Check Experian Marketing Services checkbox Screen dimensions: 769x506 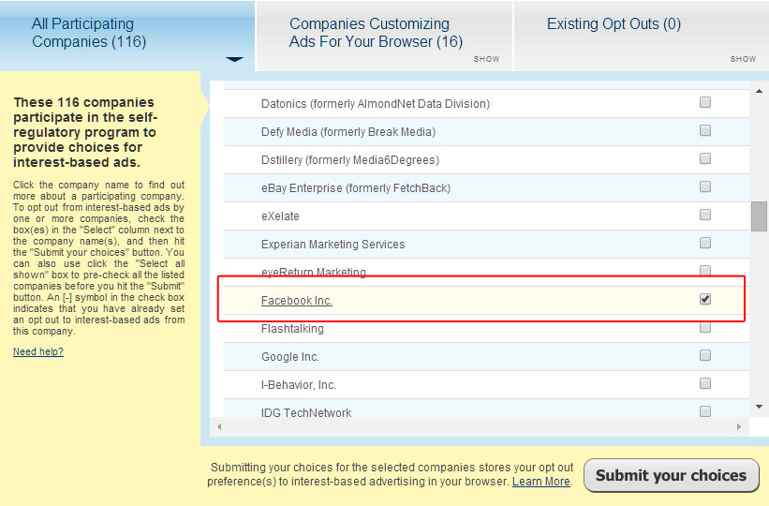tap(704, 243)
